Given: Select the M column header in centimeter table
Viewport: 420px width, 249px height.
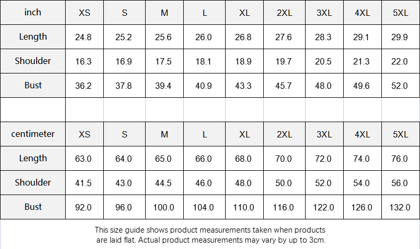Looking at the screenshot, I should pyautogui.click(x=165, y=134).
